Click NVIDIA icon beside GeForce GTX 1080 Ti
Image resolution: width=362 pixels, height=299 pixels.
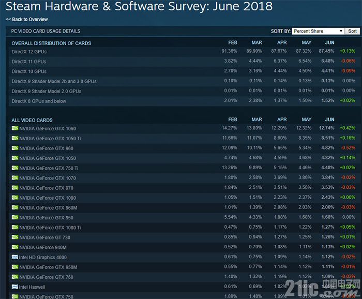(15, 228)
